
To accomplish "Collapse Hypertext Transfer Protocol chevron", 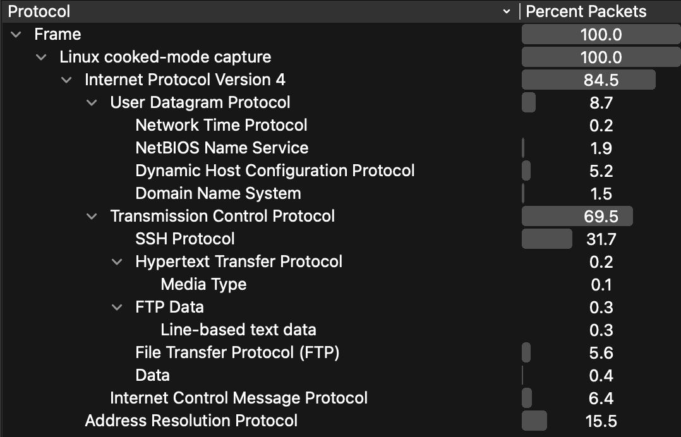I will click(117, 262).
